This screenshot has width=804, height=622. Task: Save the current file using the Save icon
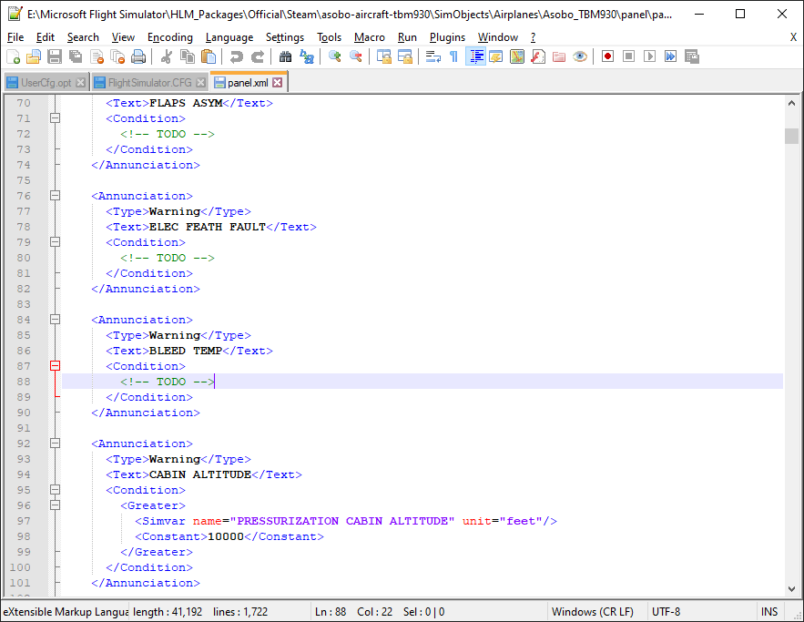(x=55, y=56)
